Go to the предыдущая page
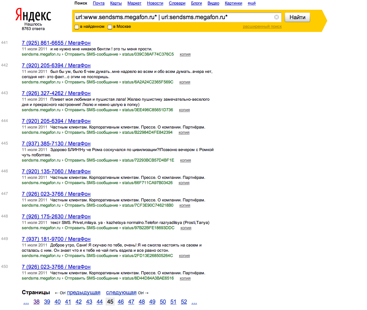 pos(83,292)
